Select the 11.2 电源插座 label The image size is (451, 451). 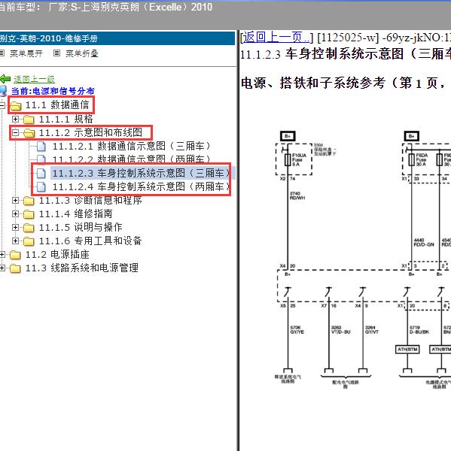57,254
